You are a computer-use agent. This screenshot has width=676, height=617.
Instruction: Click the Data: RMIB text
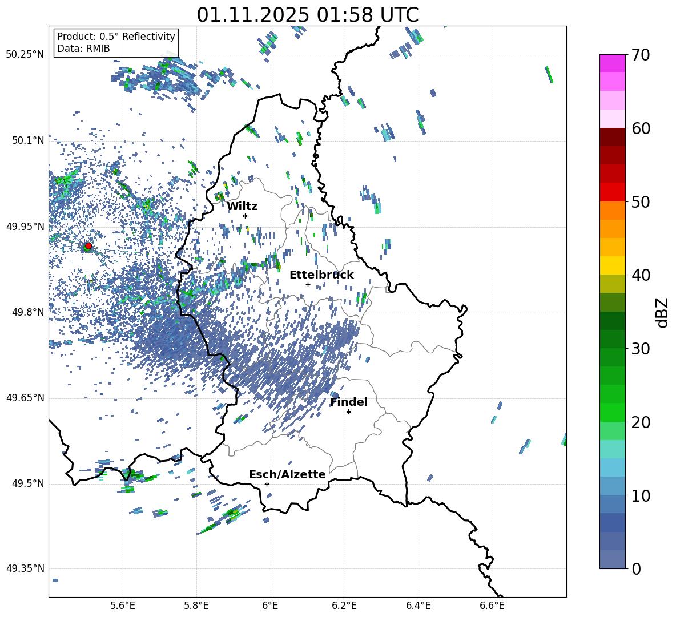click(83, 49)
